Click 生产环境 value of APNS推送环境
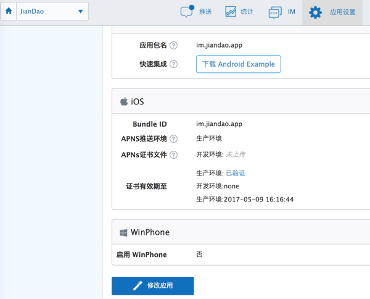The image size is (370, 299). [x=209, y=138]
